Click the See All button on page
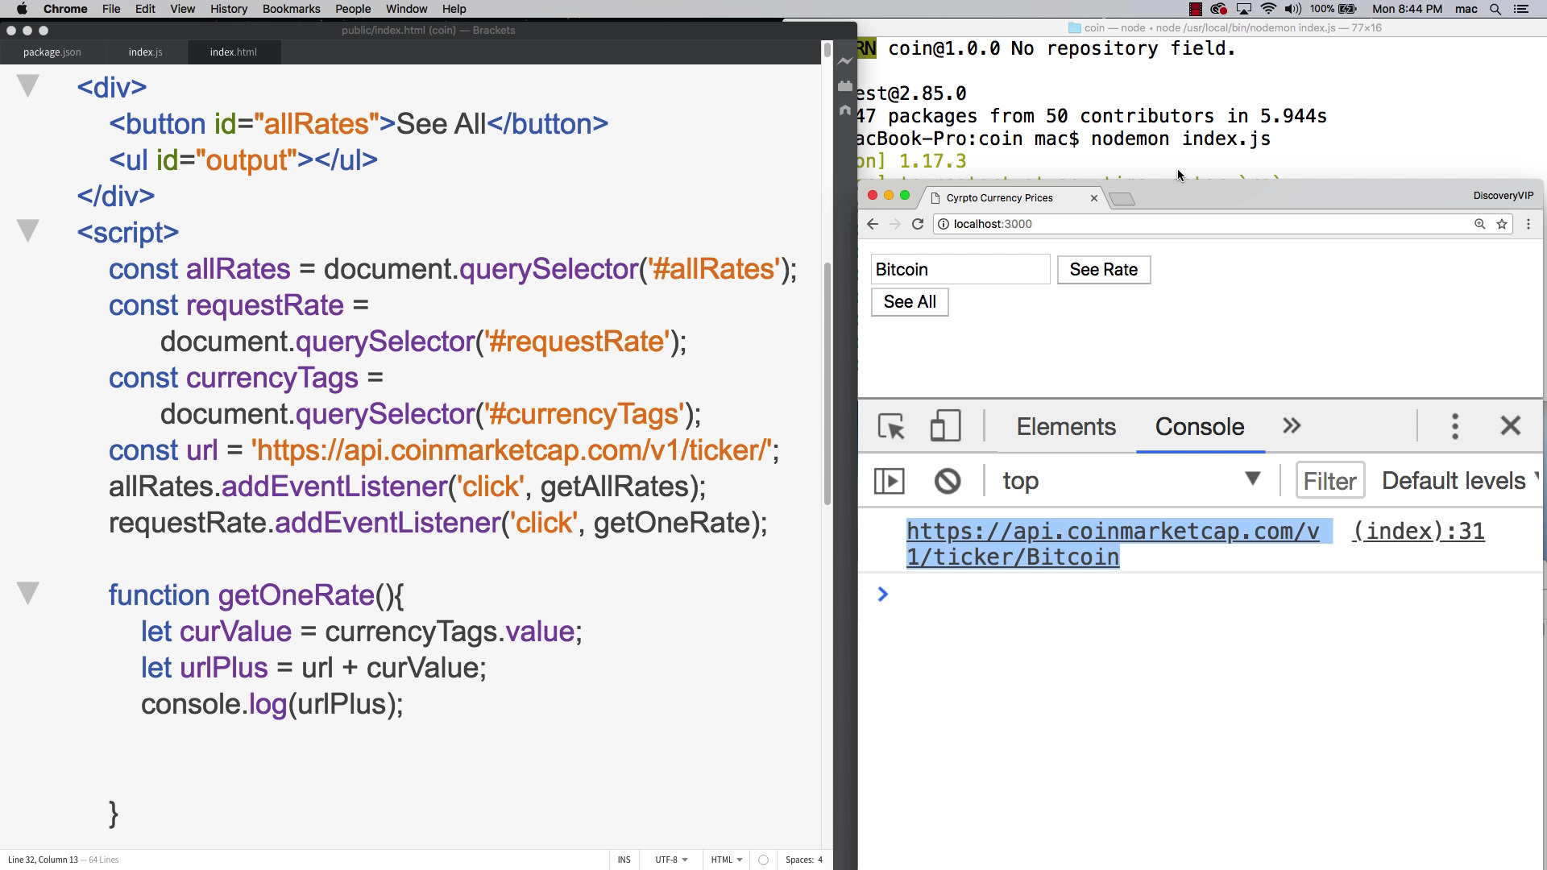This screenshot has width=1547, height=870. click(x=910, y=302)
